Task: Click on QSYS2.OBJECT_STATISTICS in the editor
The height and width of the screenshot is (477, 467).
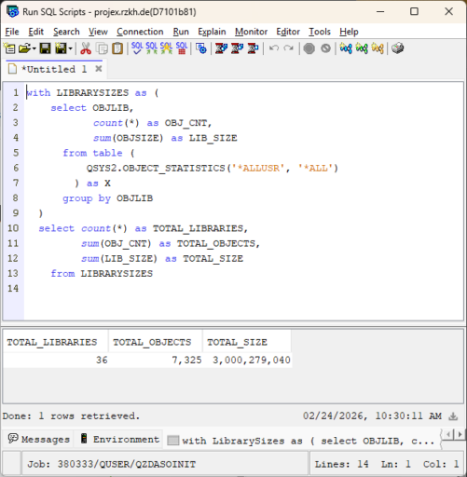Action: click(156, 169)
